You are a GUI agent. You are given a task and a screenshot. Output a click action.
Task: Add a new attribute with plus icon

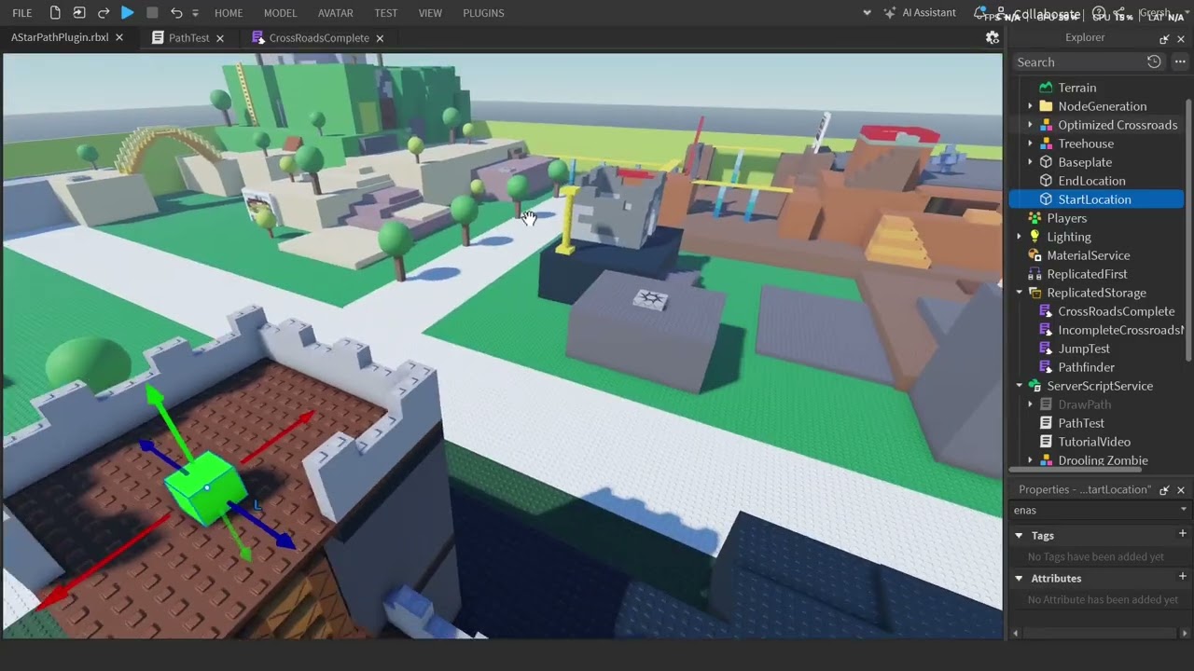coord(1182,577)
